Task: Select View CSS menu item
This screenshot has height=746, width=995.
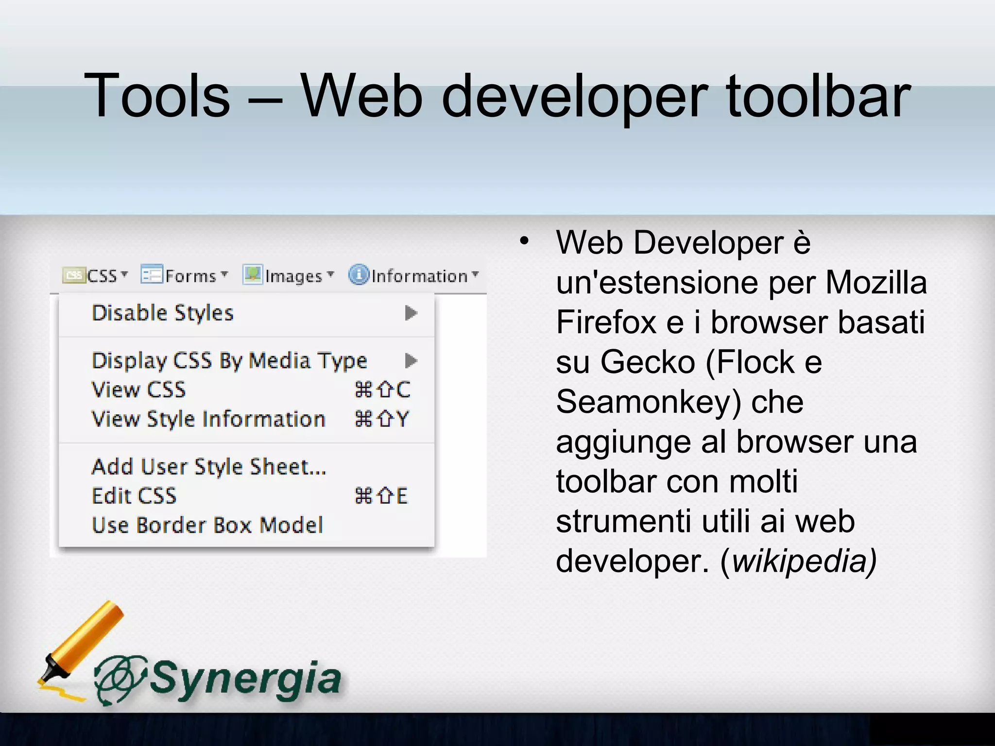Action: pos(247,390)
